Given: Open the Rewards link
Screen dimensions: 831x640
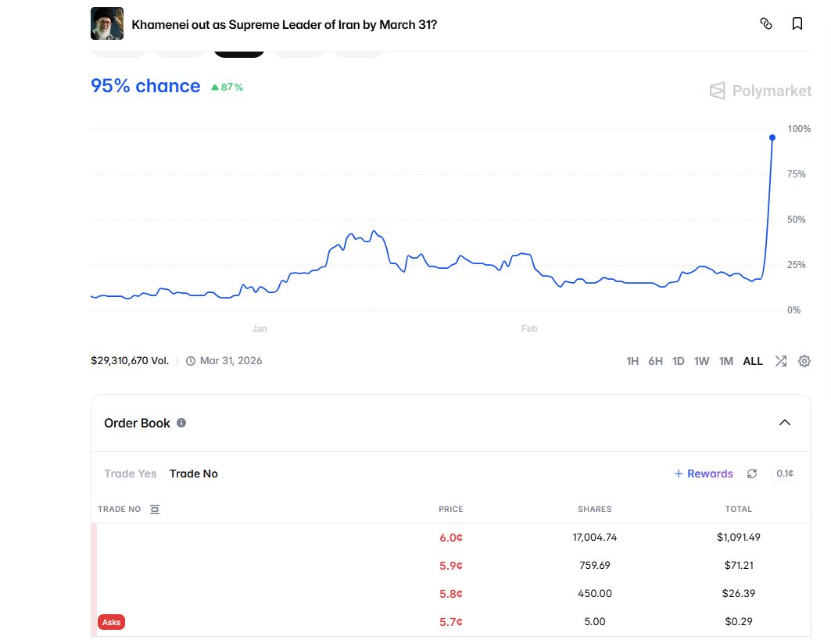Looking at the screenshot, I should click(x=704, y=474).
